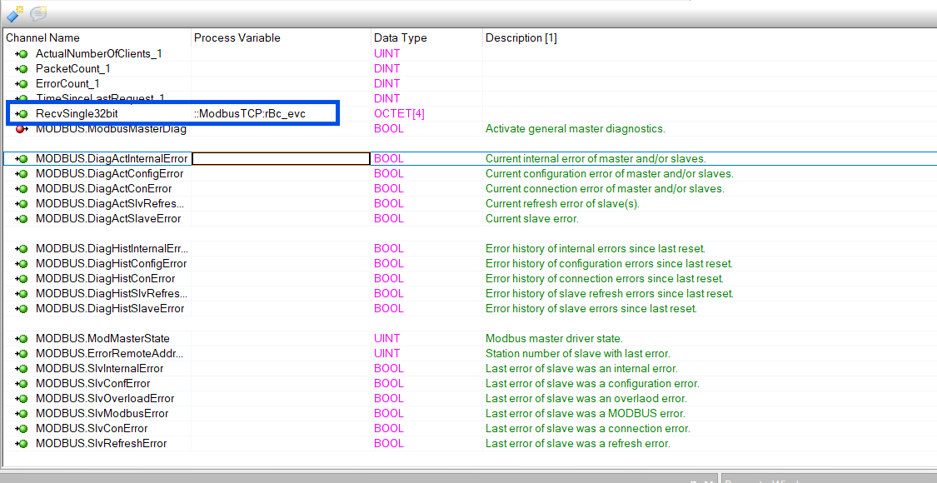Click 'Station number of slave with last error.'
Viewport: 937px width, 483px height.
click(x=577, y=354)
